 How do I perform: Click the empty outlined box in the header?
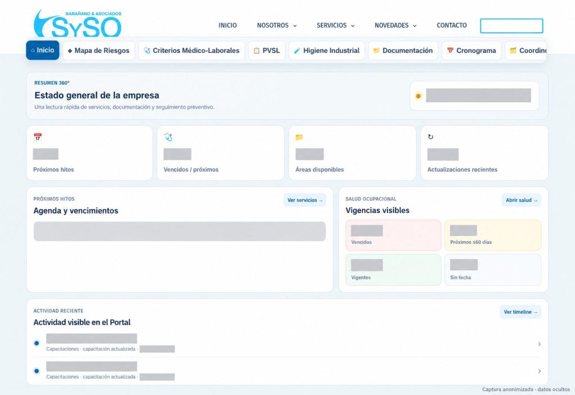[x=512, y=26]
